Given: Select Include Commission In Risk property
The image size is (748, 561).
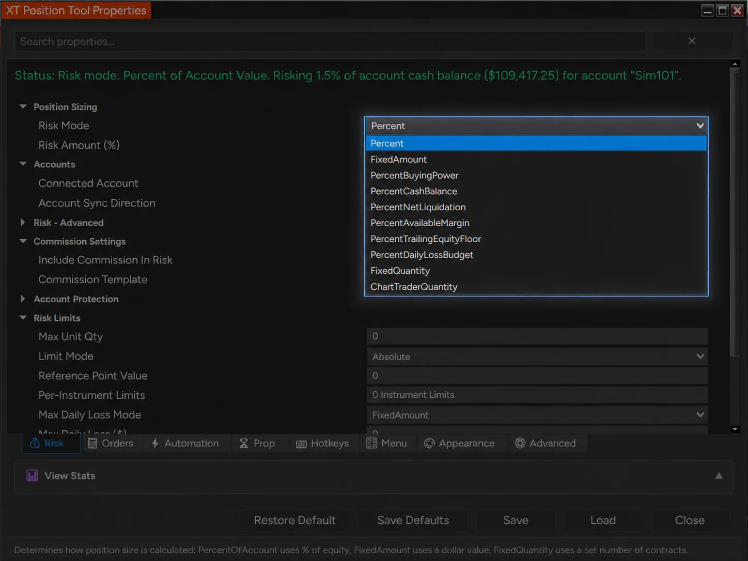Looking at the screenshot, I should click(105, 260).
